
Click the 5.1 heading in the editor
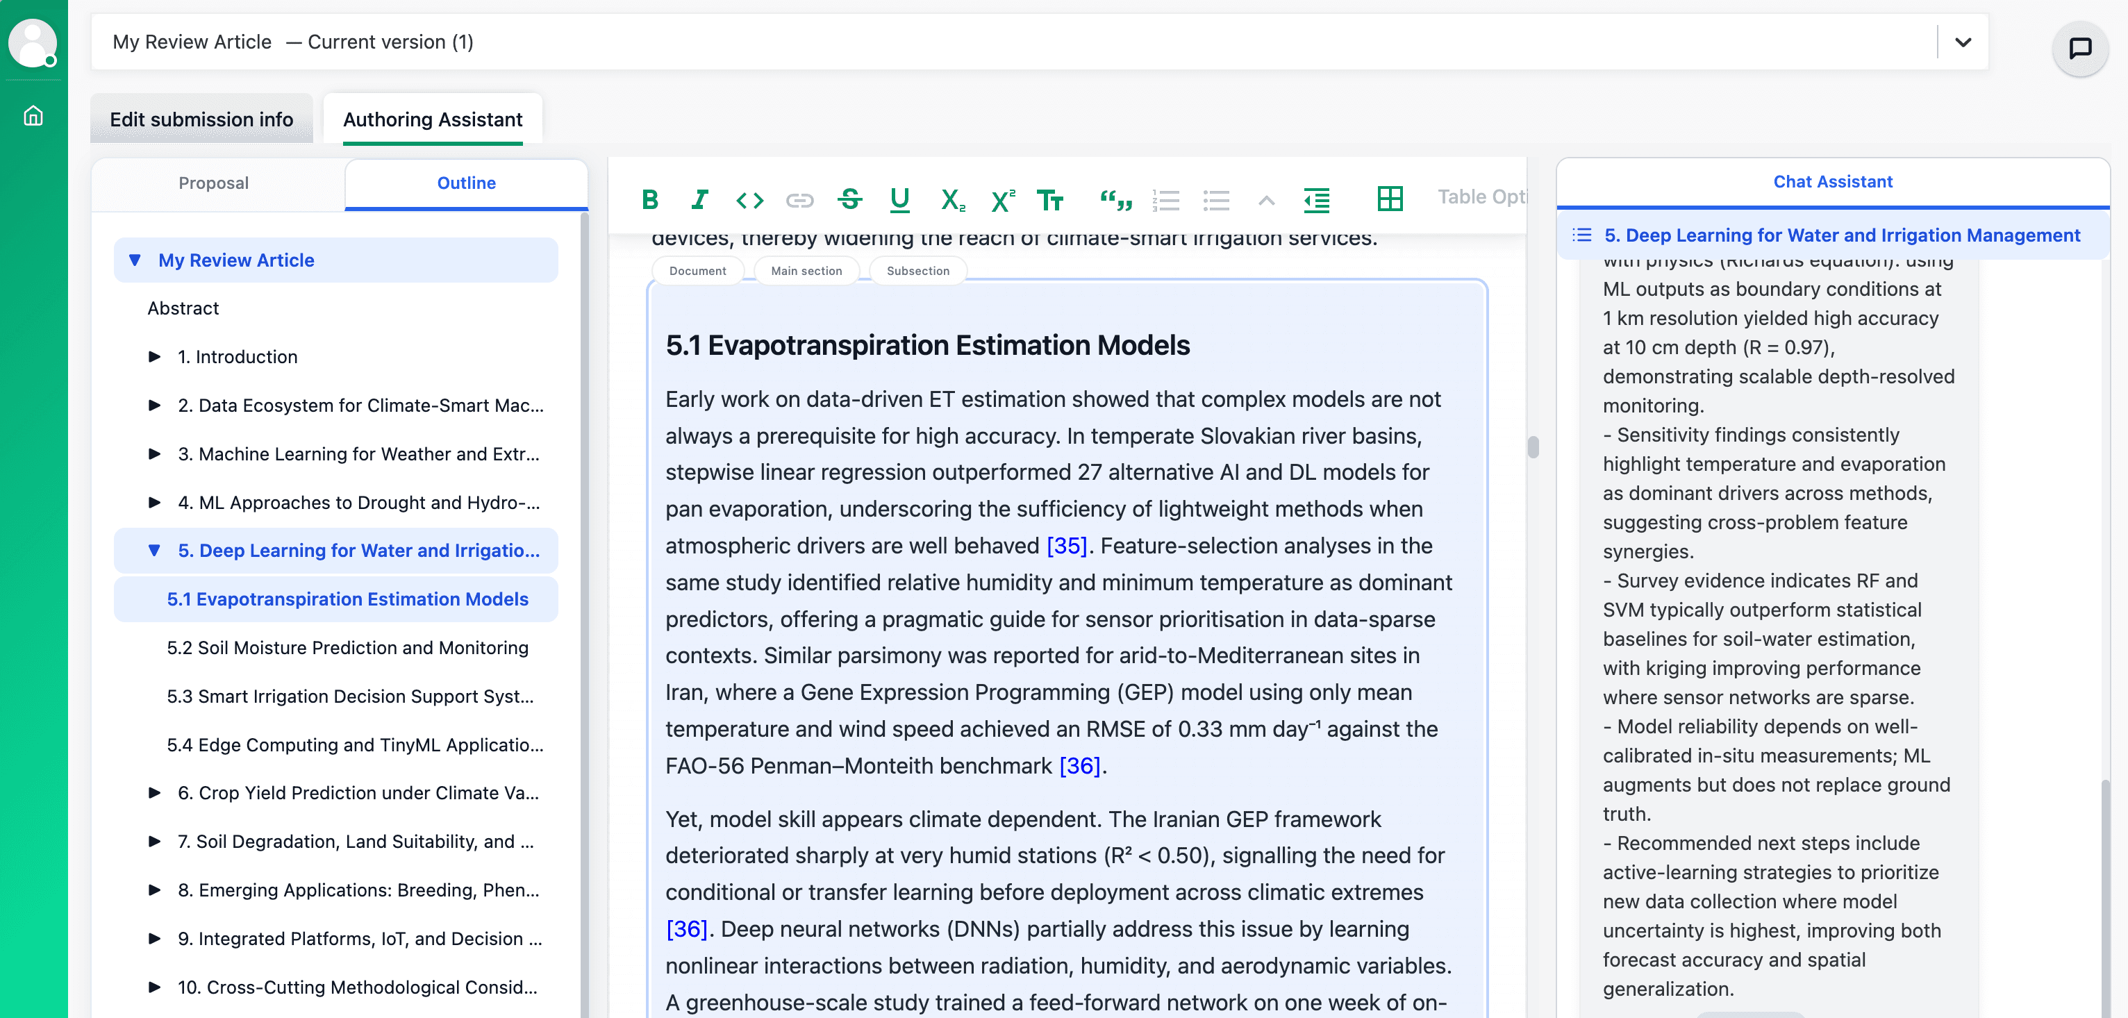pos(927,345)
